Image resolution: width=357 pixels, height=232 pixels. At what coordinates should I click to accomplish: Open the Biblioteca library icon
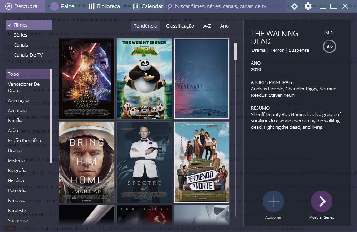pos(92,6)
